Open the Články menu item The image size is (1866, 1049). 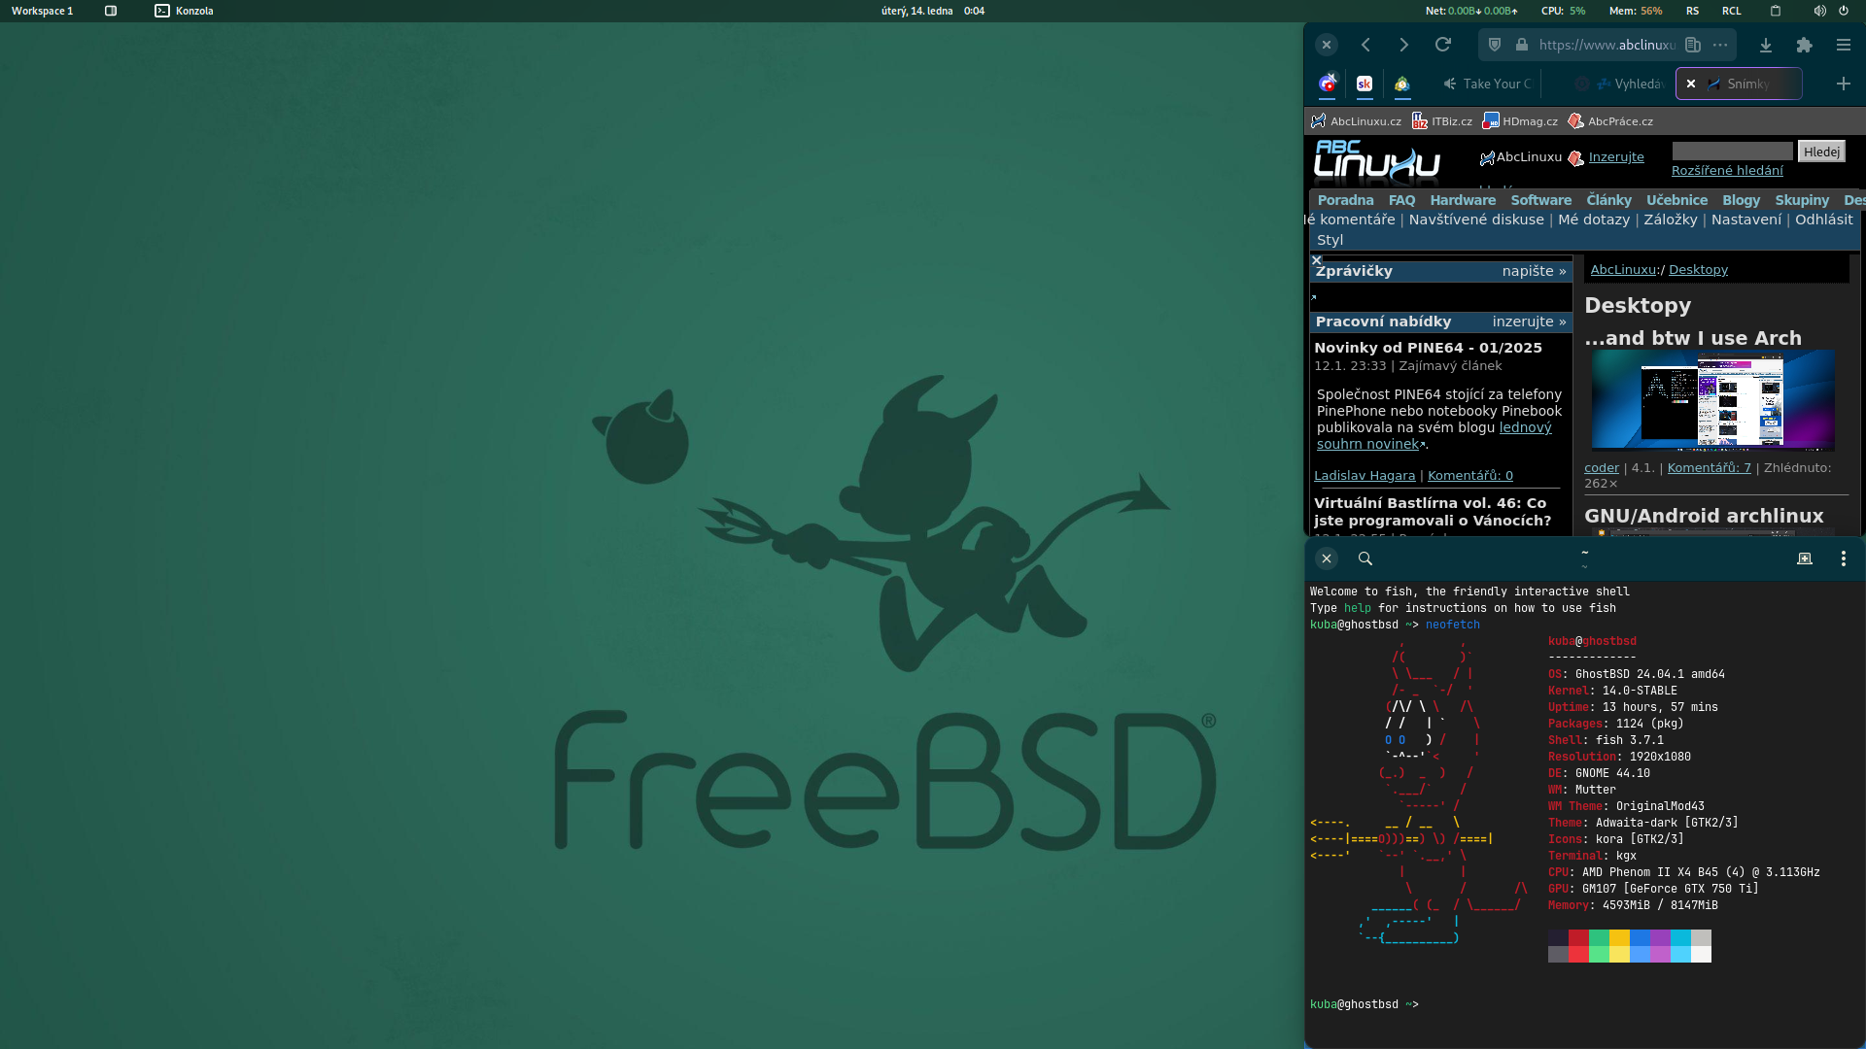coord(1608,200)
